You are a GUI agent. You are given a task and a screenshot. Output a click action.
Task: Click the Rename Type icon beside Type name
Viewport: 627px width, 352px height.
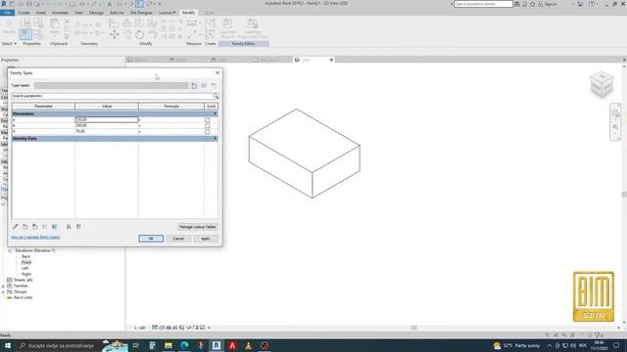pos(204,85)
